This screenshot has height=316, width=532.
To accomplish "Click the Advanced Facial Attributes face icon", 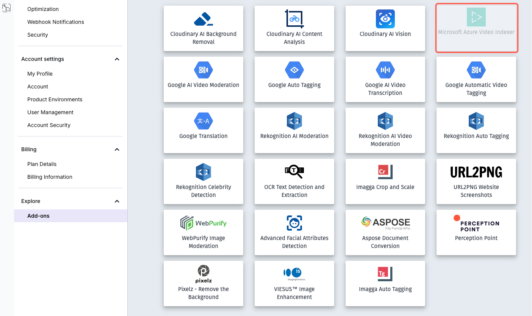I will (x=294, y=223).
